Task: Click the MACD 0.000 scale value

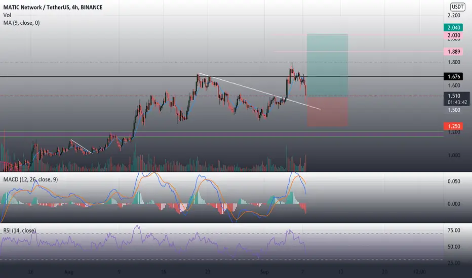Action: [454, 204]
